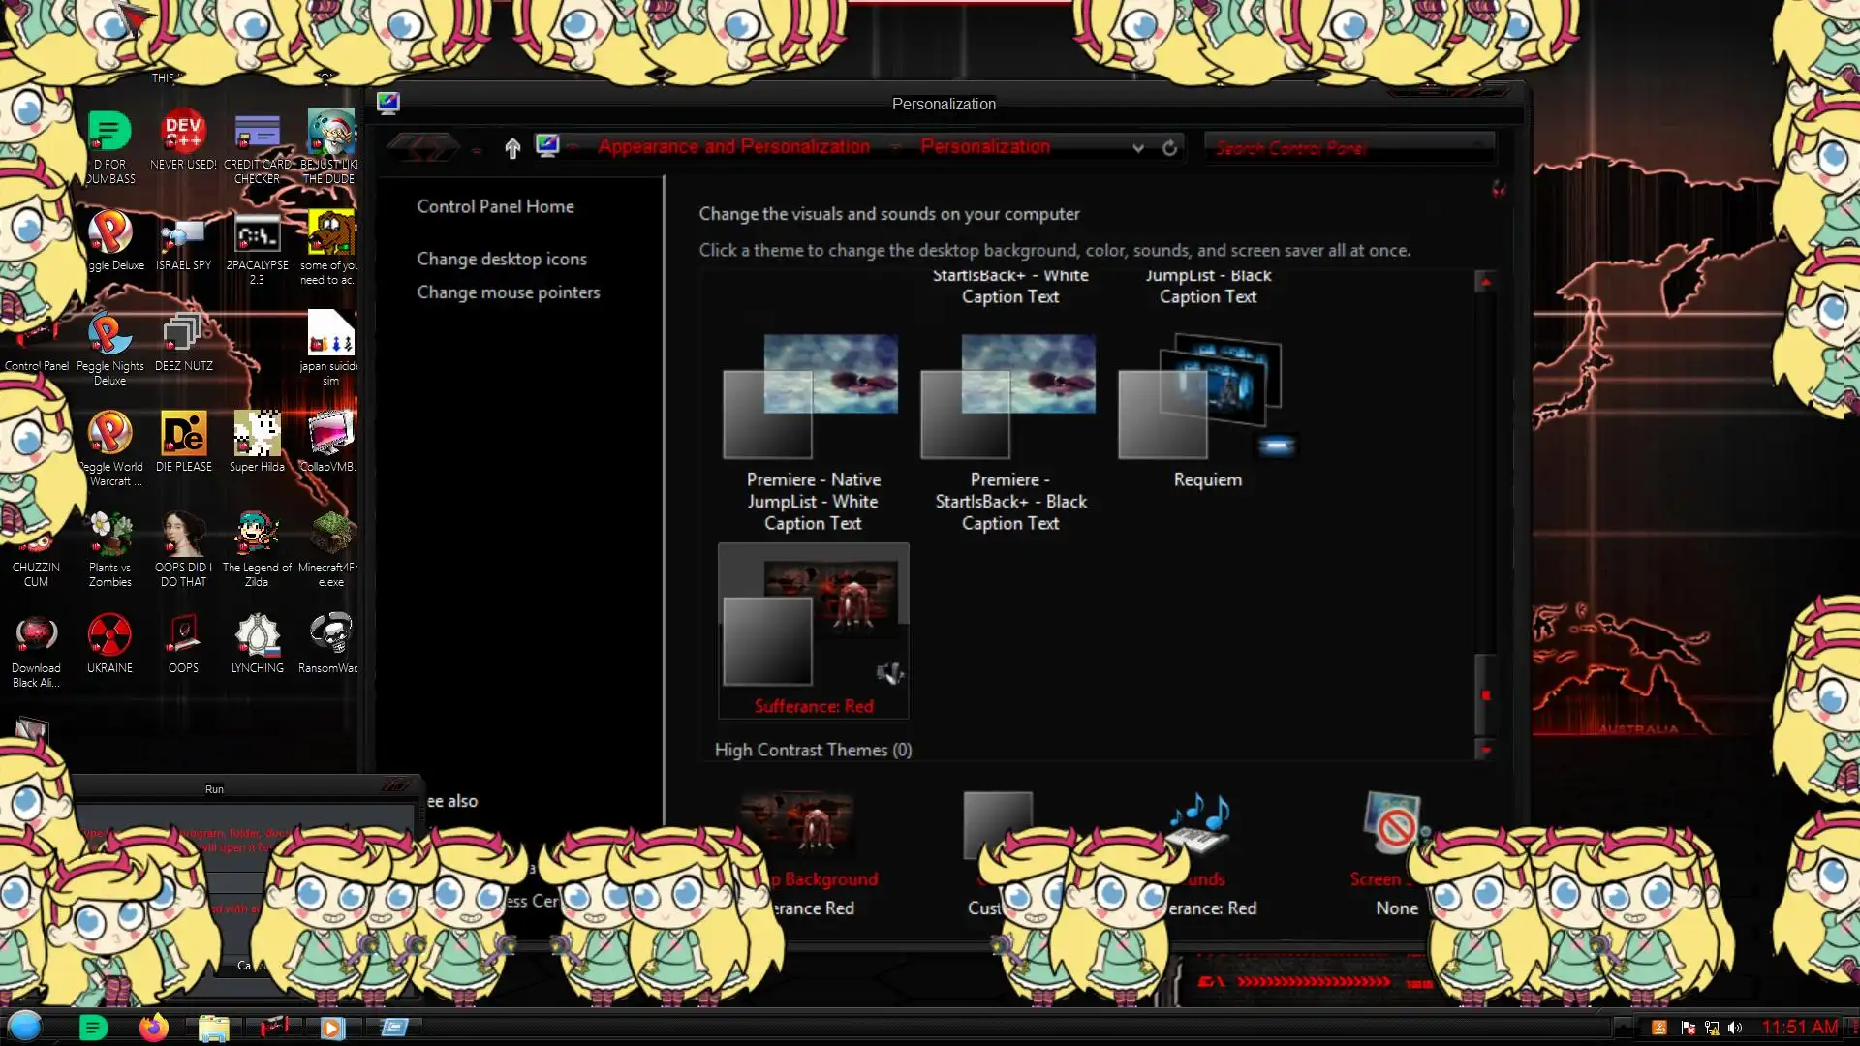This screenshot has width=1860, height=1046.
Task: Click the Appearance and Personalization breadcrumb
Action: 733,147
